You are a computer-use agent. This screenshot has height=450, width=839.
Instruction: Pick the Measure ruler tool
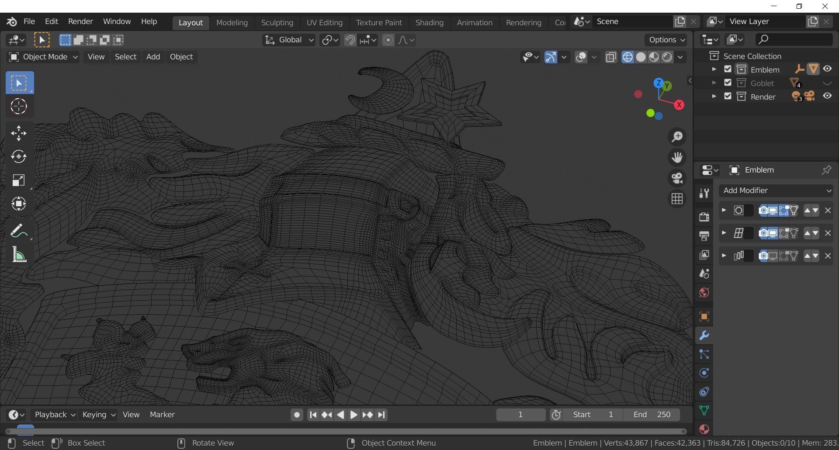[x=19, y=255]
